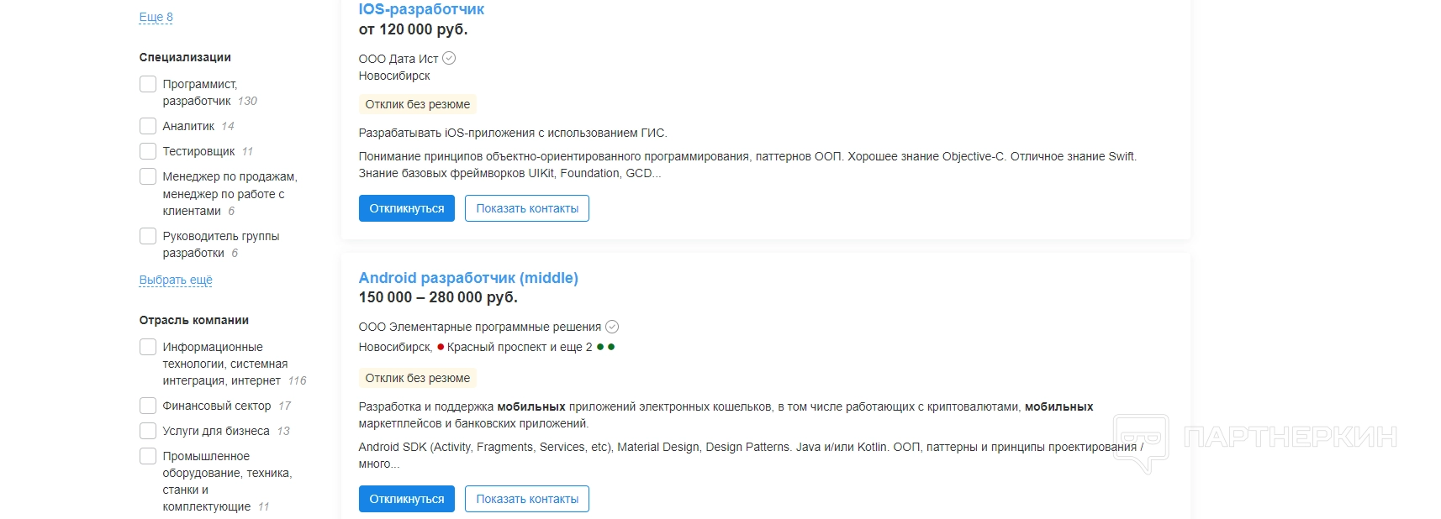This screenshot has width=1441, height=519.
Task: Click Отклик без резюме tag on Android vacancy
Action: pyautogui.click(x=417, y=378)
